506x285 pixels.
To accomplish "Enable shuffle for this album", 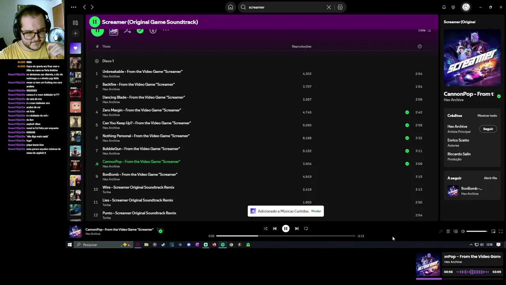I will pos(127,30).
